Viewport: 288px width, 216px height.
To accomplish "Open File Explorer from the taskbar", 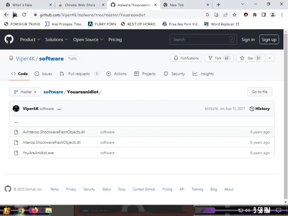I will tap(48, 210).
